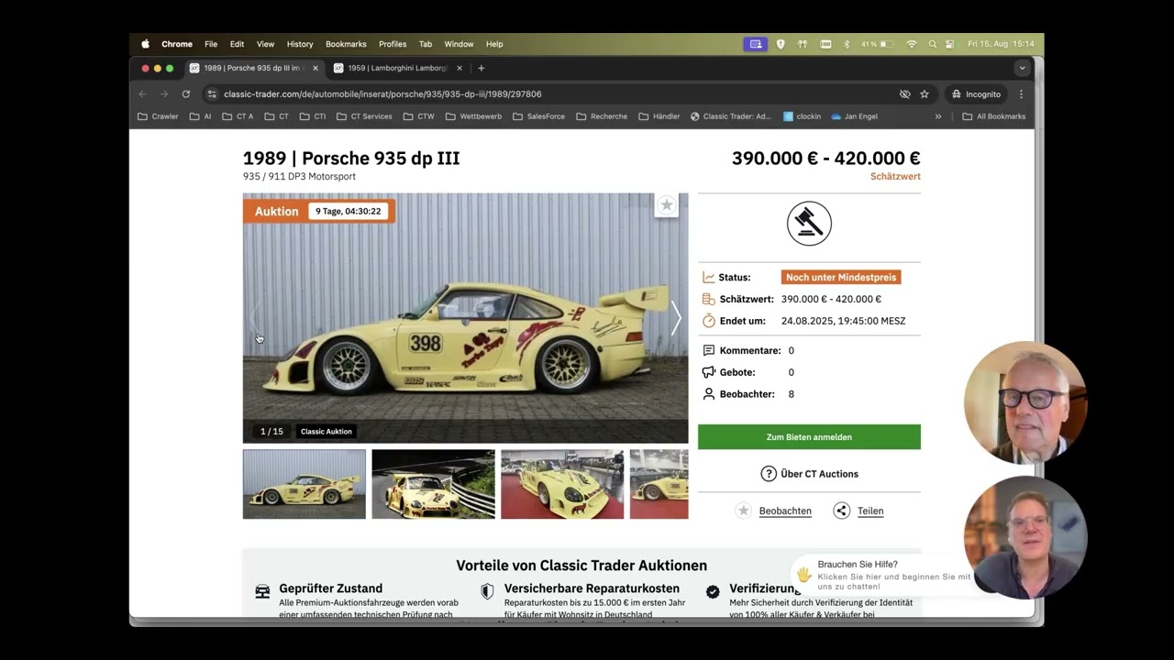Select the third showroom thumbnail
Image resolution: width=1174 pixels, height=660 pixels.
[x=562, y=484]
